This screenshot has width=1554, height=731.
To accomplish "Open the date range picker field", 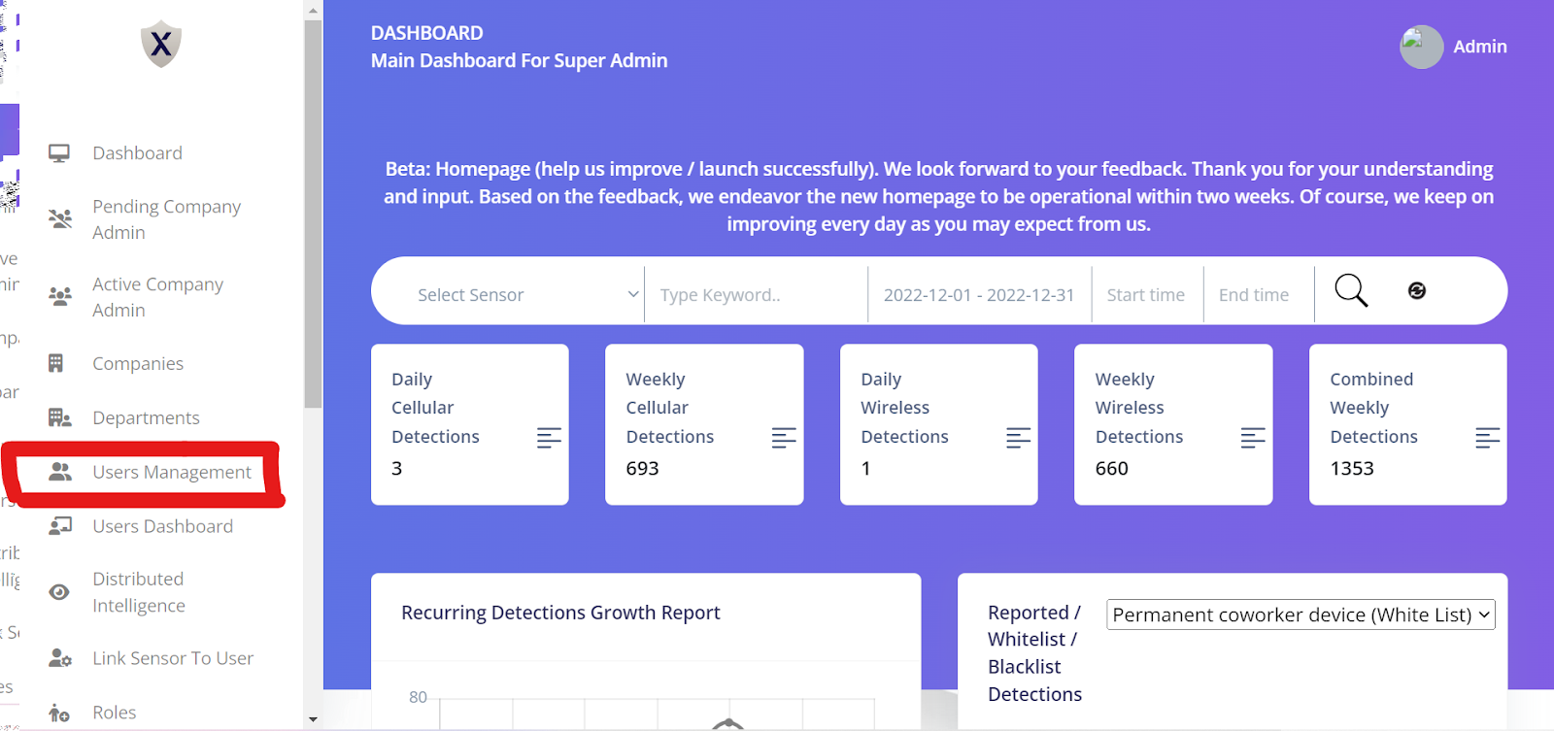I will pos(979,294).
